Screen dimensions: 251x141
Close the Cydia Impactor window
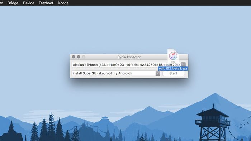pos(74,57)
